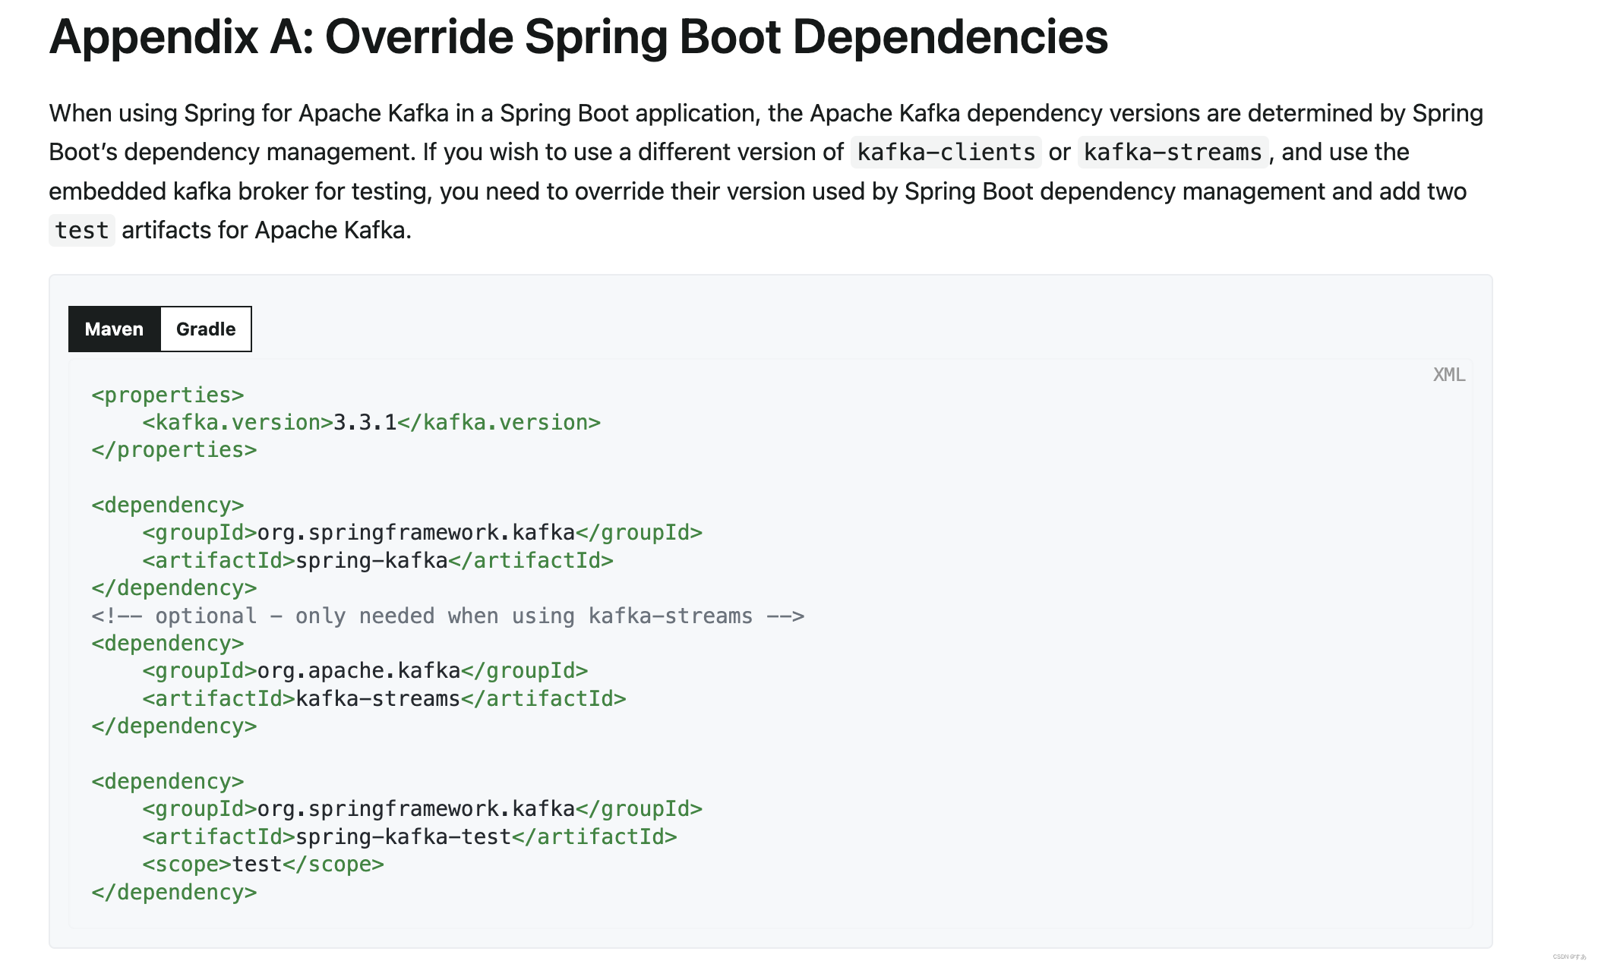The width and height of the screenshot is (1598, 967).
Task: Click the inline code kafka-clients
Action: tap(944, 152)
